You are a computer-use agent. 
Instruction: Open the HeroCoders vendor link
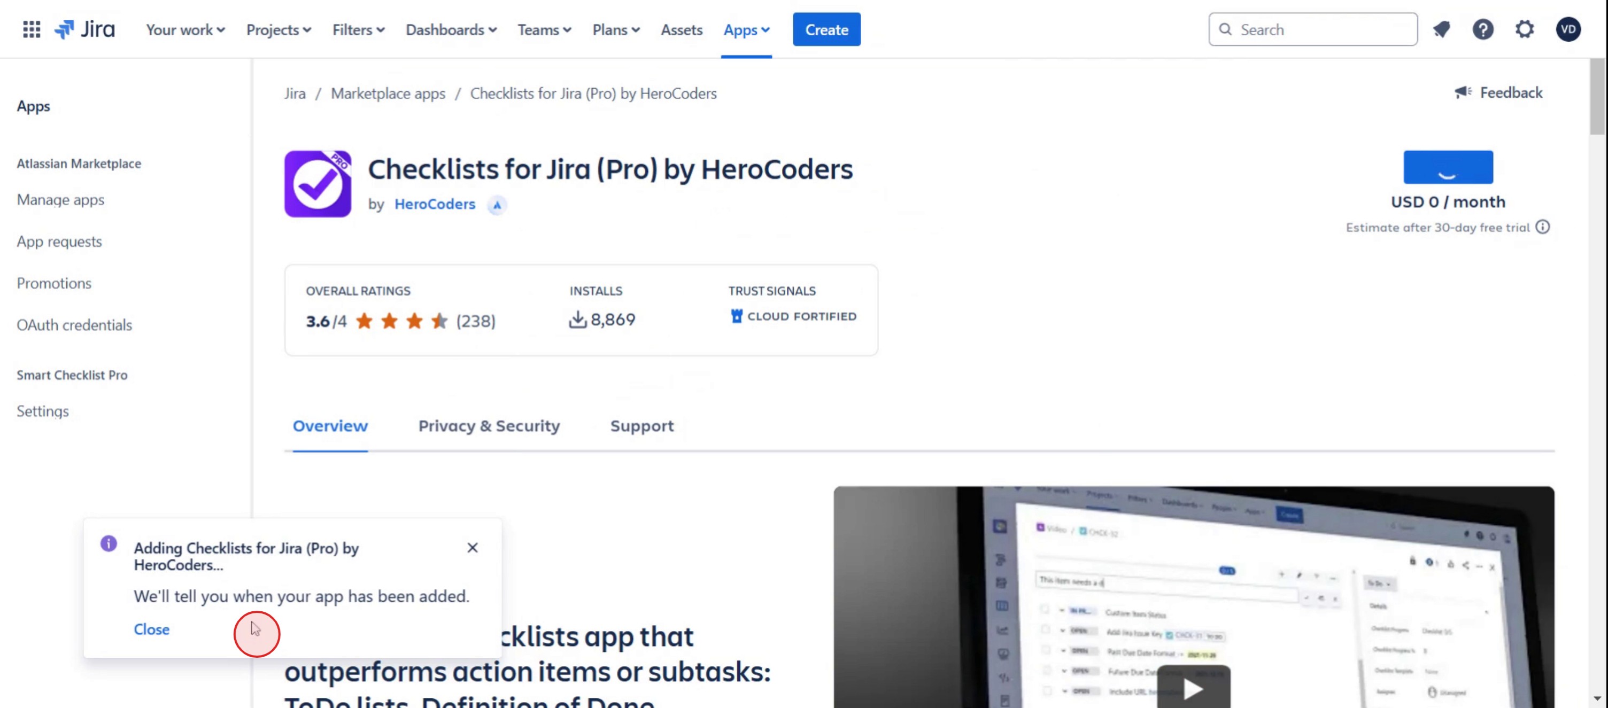435,204
